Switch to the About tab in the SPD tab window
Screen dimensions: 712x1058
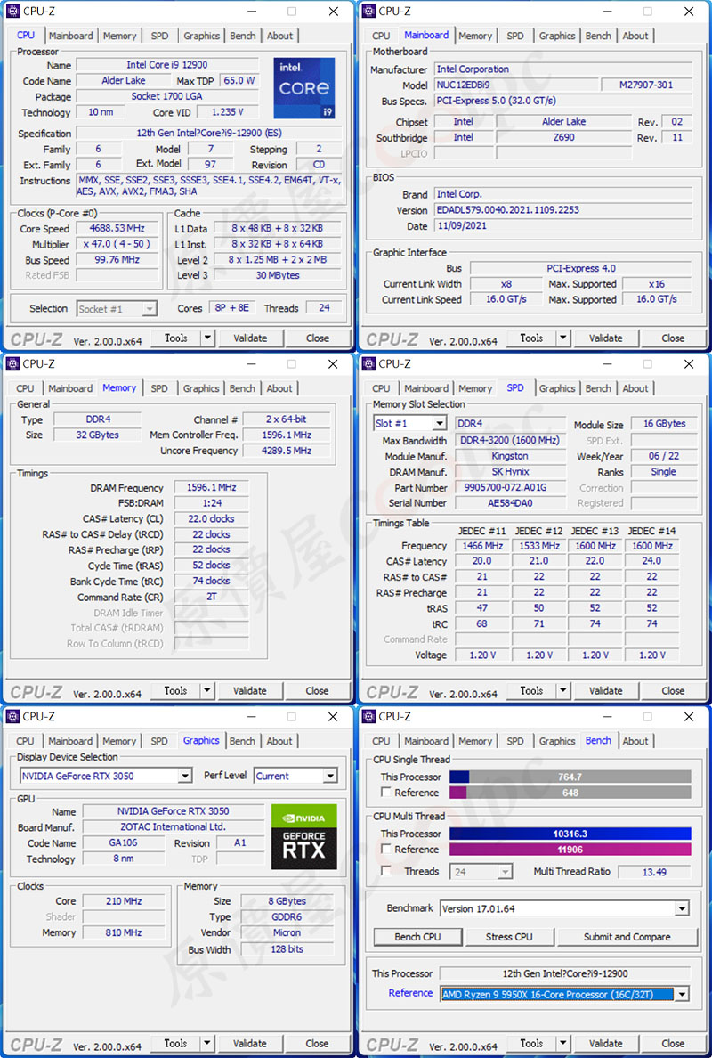(635, 388)
